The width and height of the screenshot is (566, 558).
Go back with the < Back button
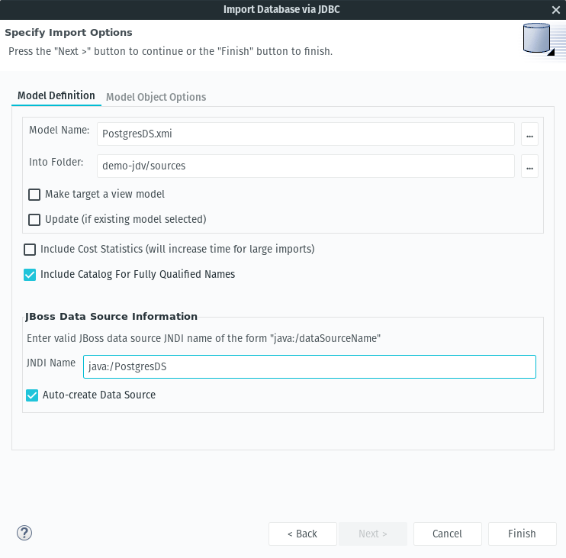click(x=303, y=534)
